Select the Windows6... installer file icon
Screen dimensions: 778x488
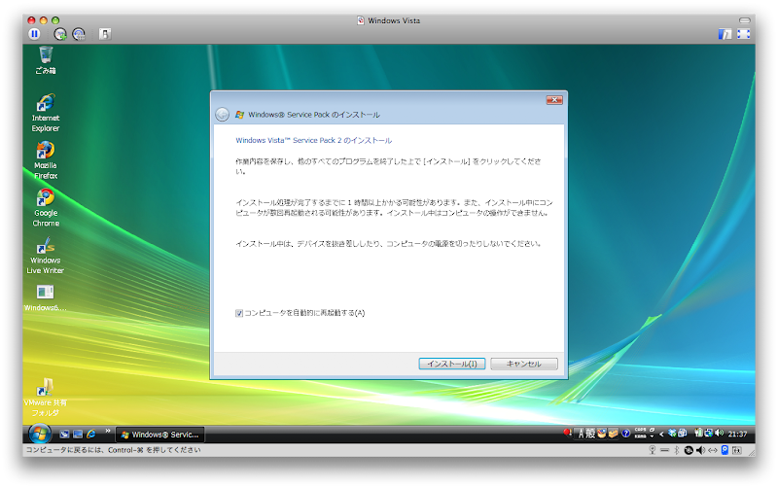click(45, 297)
